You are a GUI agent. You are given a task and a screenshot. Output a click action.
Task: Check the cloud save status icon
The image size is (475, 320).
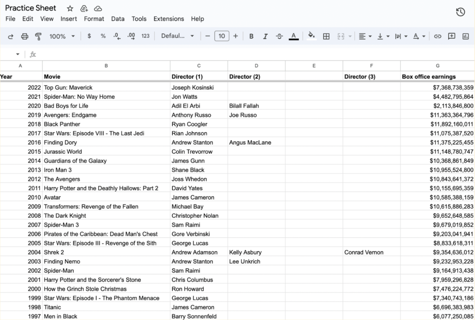coord(98,8)
